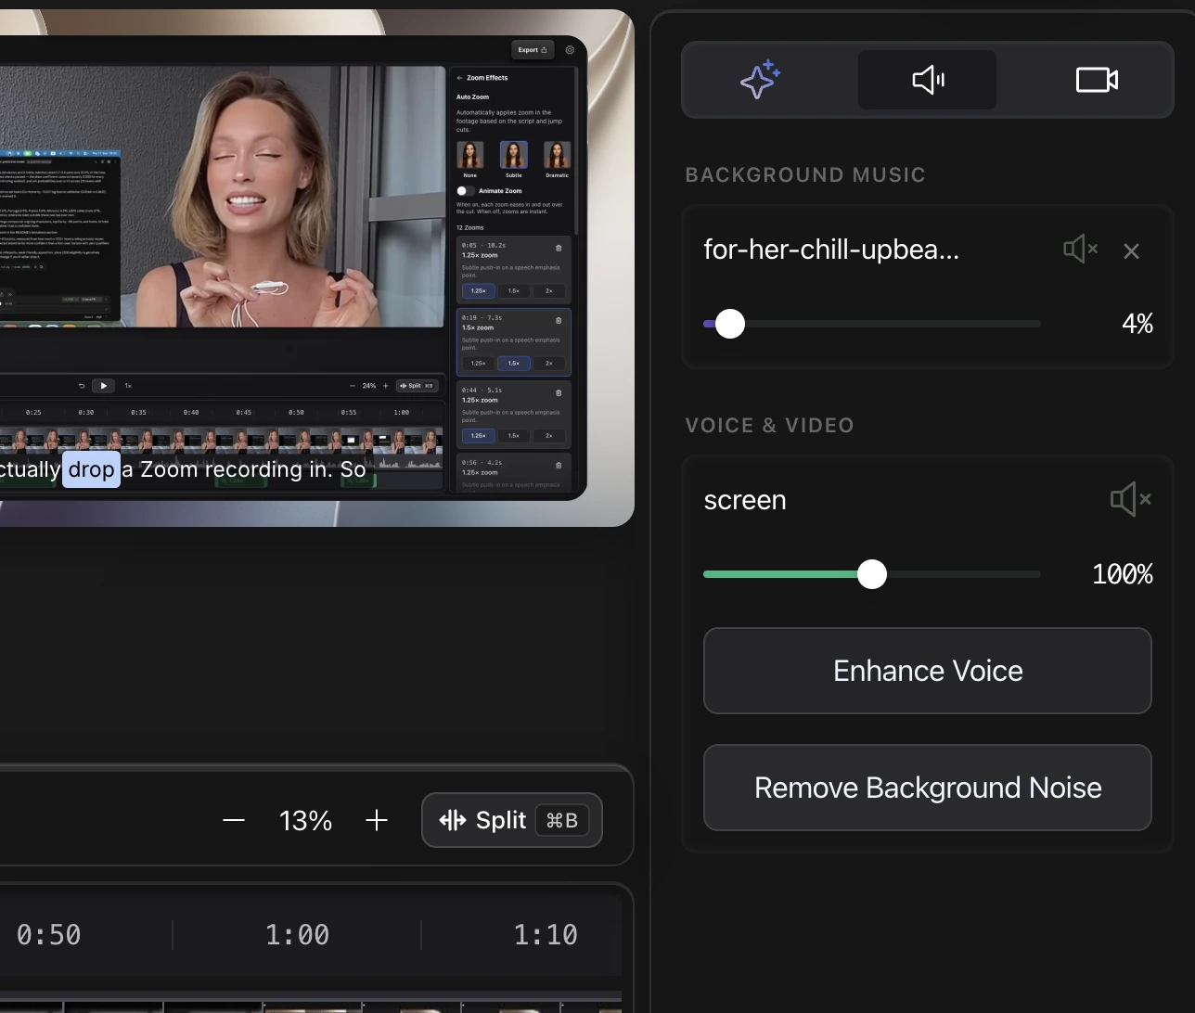Click the trash icon for the 0:19 zoom

point(559,320)
